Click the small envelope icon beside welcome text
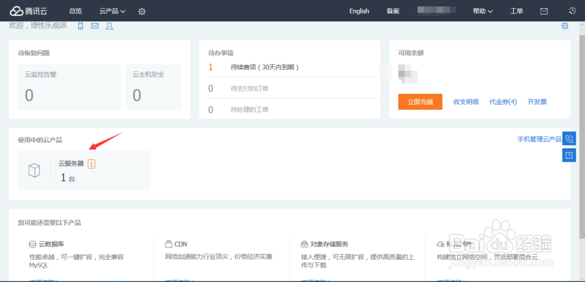This screenshot has height=282, width=585. coord(95,26)
